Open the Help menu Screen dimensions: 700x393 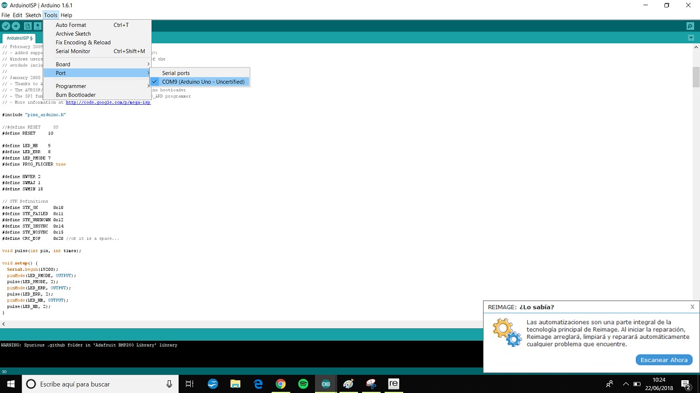[66, 15]
